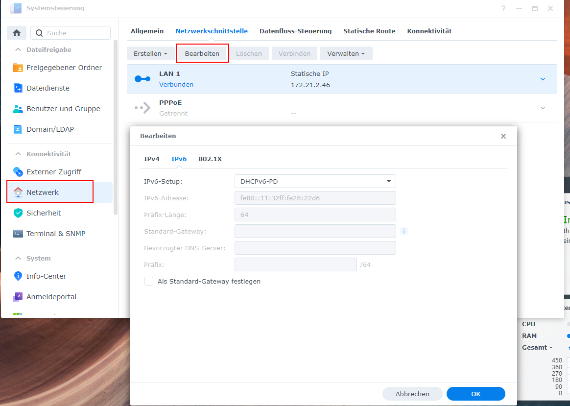Open the IPv6-Setup dropdown
The image size is (570, 406).
[315, 181]
